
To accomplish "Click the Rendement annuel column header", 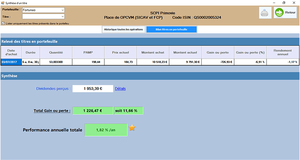I will 283,52.
